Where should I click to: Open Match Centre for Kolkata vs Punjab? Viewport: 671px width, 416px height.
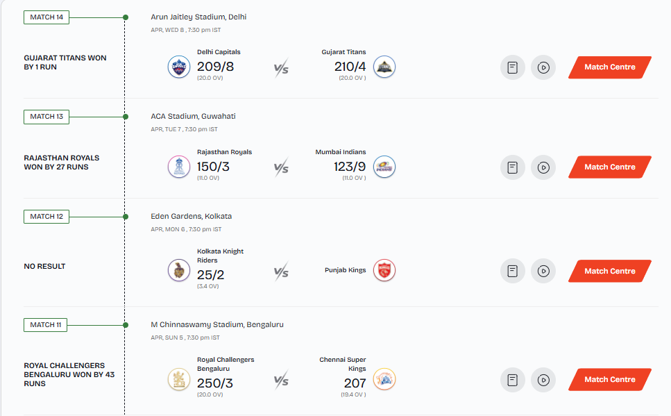[609, 272]
